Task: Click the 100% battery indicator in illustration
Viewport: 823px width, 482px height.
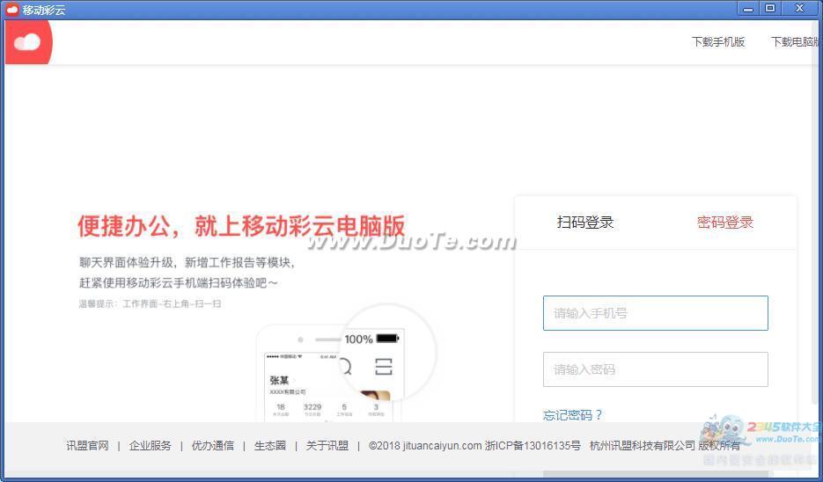Action: (x=371, y=339)
